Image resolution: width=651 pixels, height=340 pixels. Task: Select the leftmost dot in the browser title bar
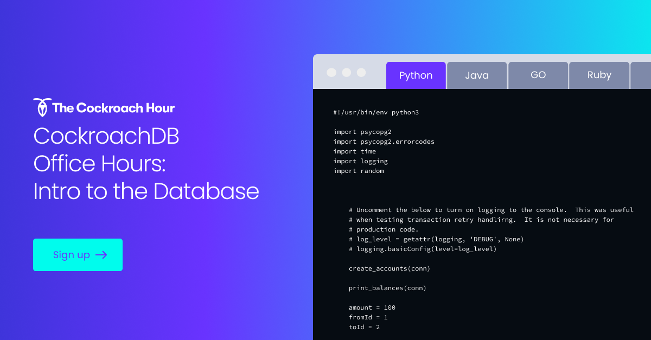point(333,71)
